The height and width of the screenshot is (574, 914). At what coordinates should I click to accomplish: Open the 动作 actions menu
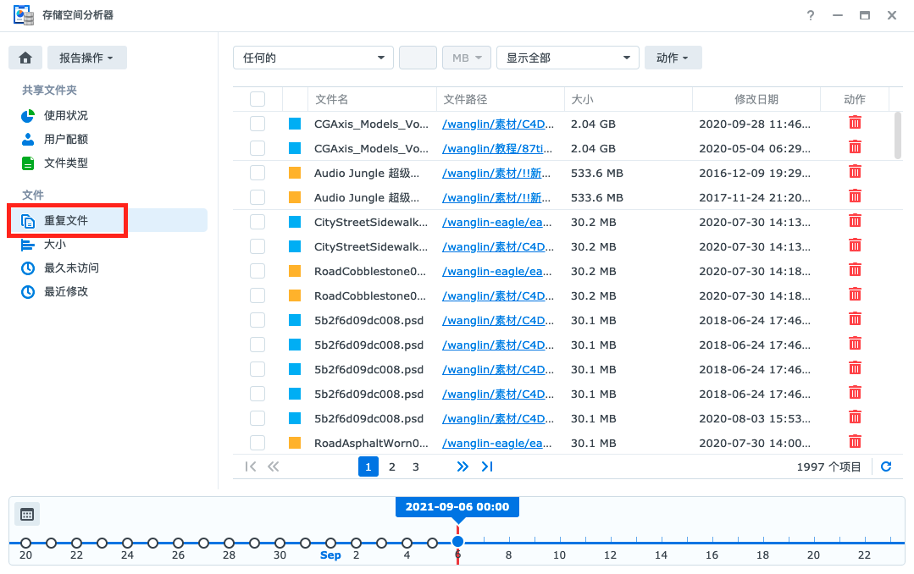pos(673,57)
